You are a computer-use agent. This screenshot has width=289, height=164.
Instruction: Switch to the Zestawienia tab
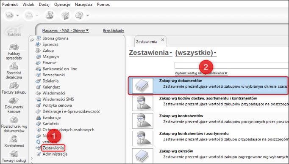pos(147,42)
